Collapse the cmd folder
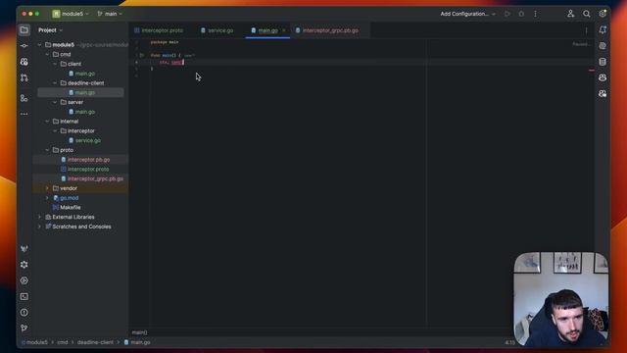Image resolution: width=627 pixels, height=353 pixels. click(x=47, y=54)
